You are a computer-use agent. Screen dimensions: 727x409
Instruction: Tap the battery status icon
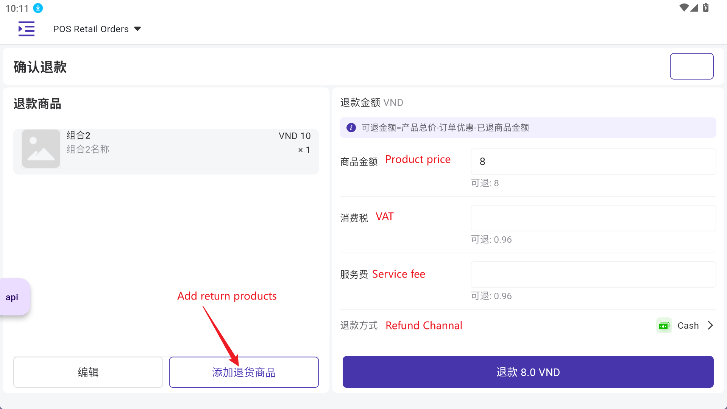click(706, 8)
